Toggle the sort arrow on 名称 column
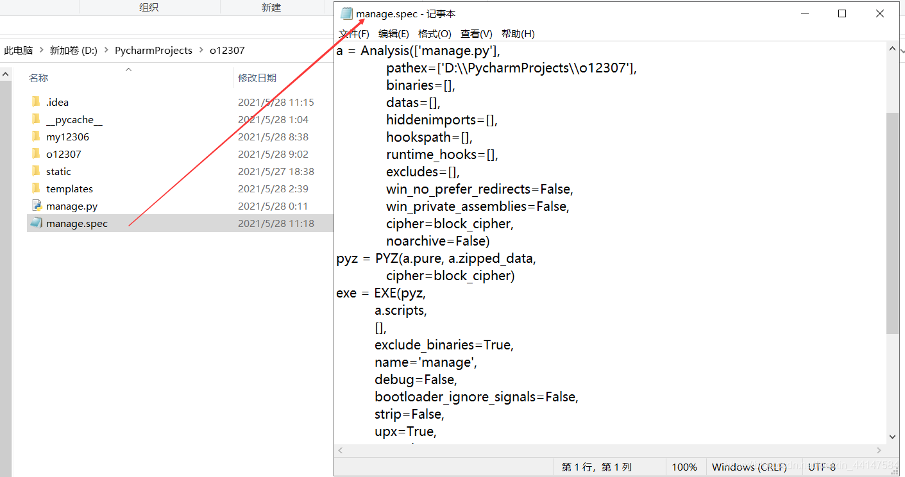The image size is (905, 477). coord(128,69)
